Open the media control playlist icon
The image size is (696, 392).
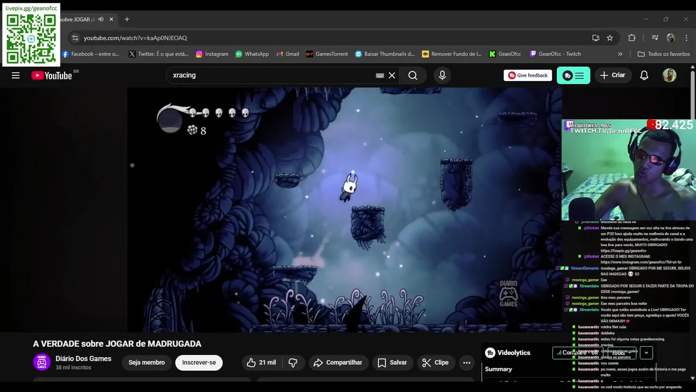coord(655,38)
